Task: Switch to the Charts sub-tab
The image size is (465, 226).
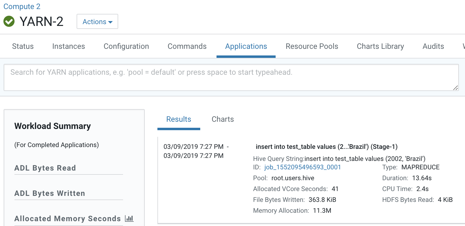Action: pyautogui.click(x=223, y=119)
